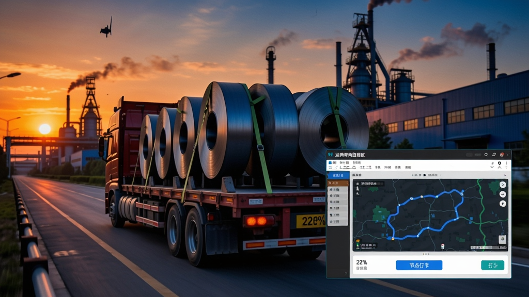Click the top icon in the map's upper-left stack
529x297 pixels.
point(357,184)
